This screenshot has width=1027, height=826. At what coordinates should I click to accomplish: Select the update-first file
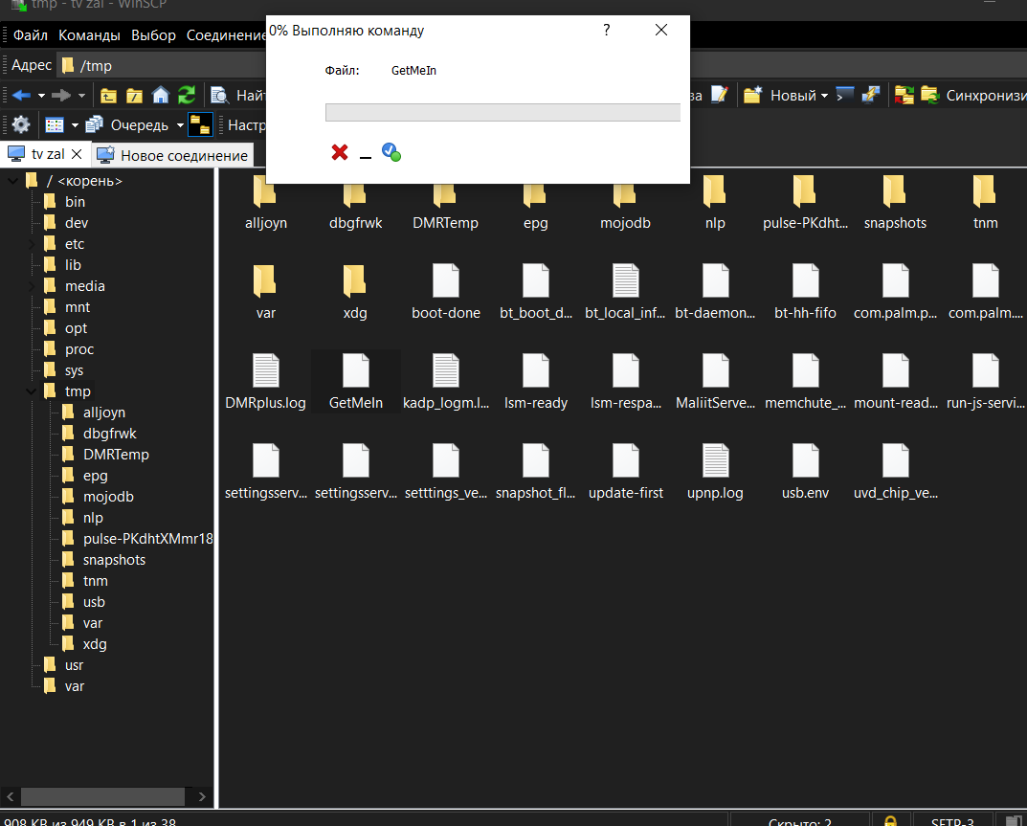(626, 472)
